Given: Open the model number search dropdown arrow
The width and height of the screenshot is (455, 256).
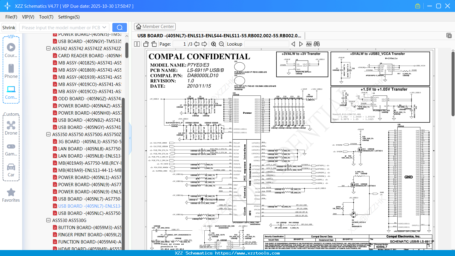Looking at the screenshot, I should coord(104,27).
